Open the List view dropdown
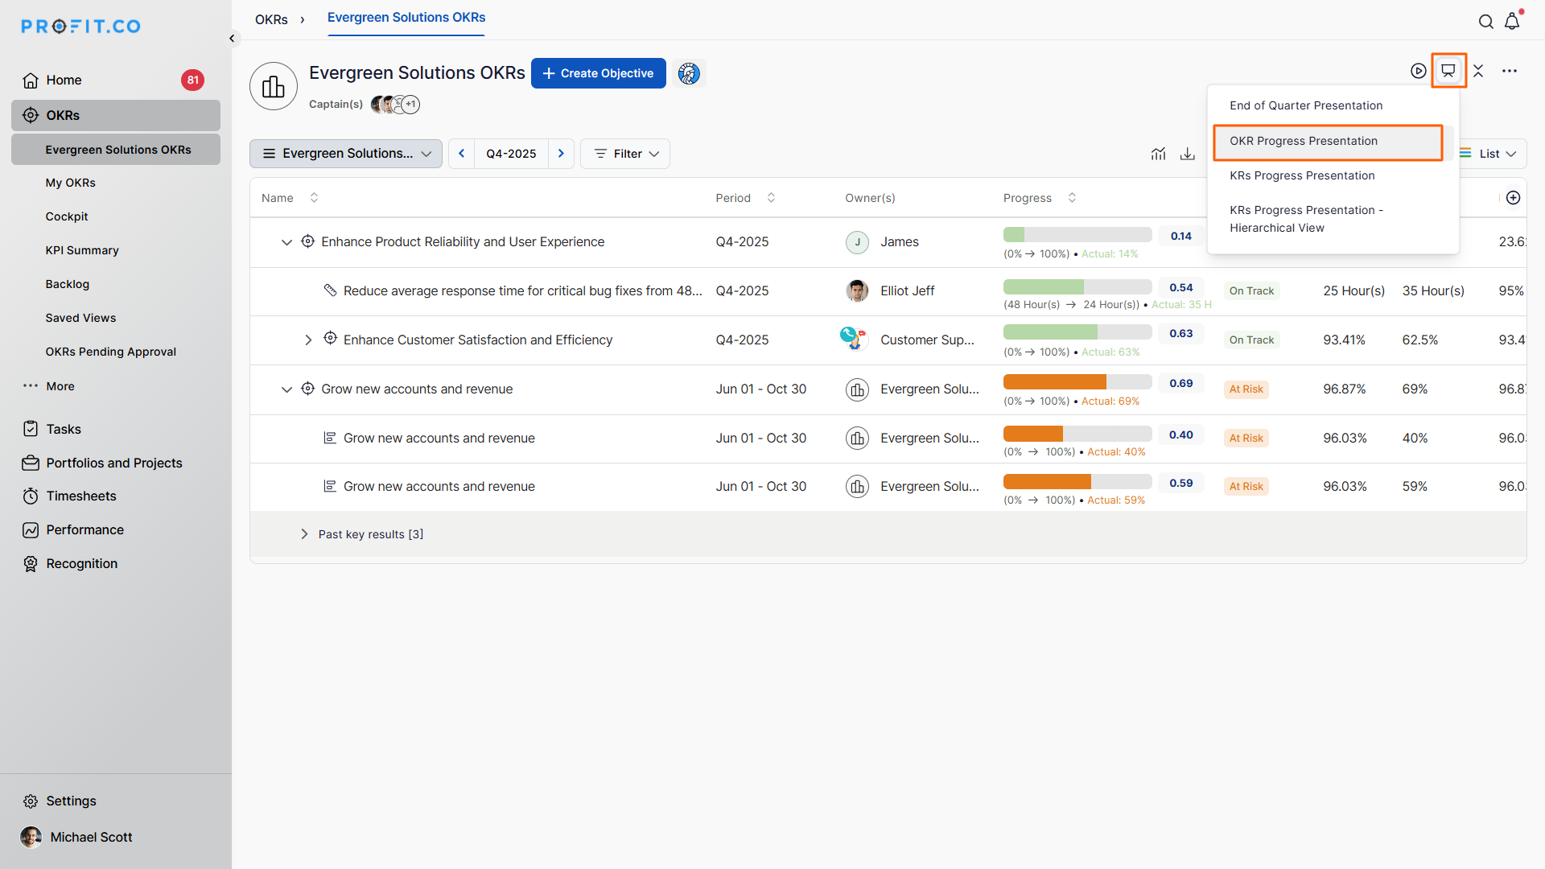This screenshot has height=869, width=1545. click(x=1489, y=154)
